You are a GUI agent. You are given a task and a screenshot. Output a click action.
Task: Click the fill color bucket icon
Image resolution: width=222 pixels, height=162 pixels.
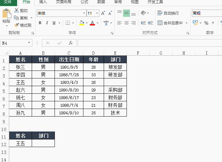(x=82, y=23)
